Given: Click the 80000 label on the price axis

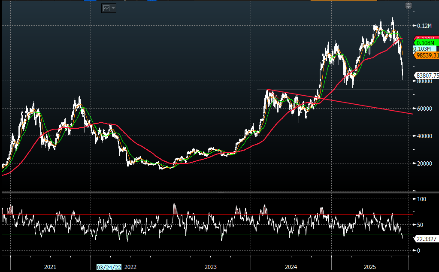Looking at the screenshot, I should (425, 81).
